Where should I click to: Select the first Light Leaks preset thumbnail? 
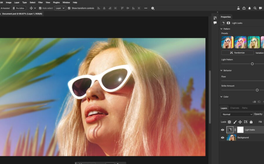point(227,42)
